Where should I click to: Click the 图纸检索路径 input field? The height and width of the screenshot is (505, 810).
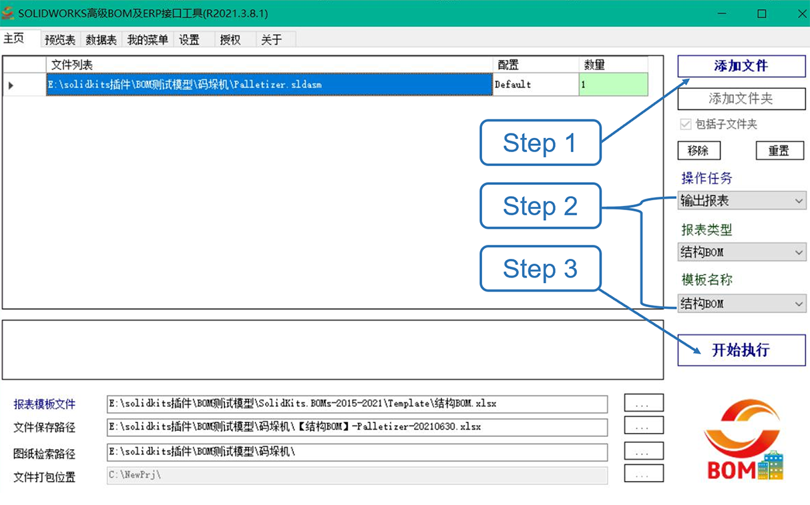pos(357,452)
